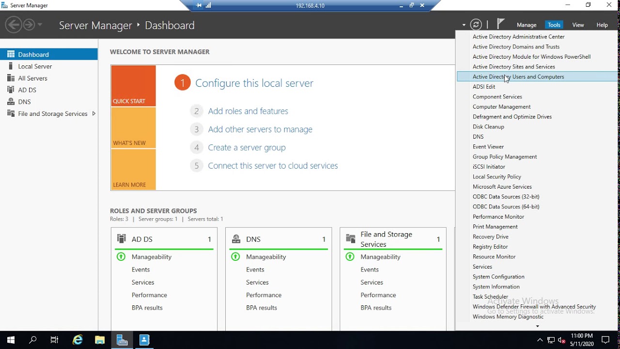620x349 pixels.
Task: Open the Help menu
Action: click(x=602, y=25)
